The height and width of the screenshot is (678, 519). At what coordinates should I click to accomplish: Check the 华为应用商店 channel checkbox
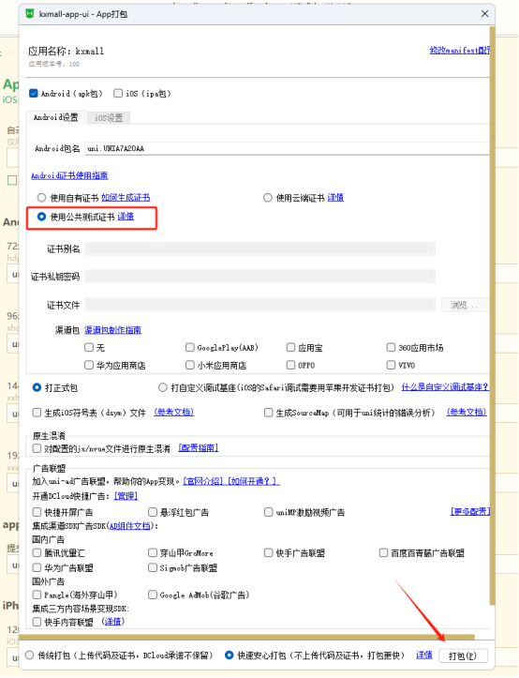(89, 365)
